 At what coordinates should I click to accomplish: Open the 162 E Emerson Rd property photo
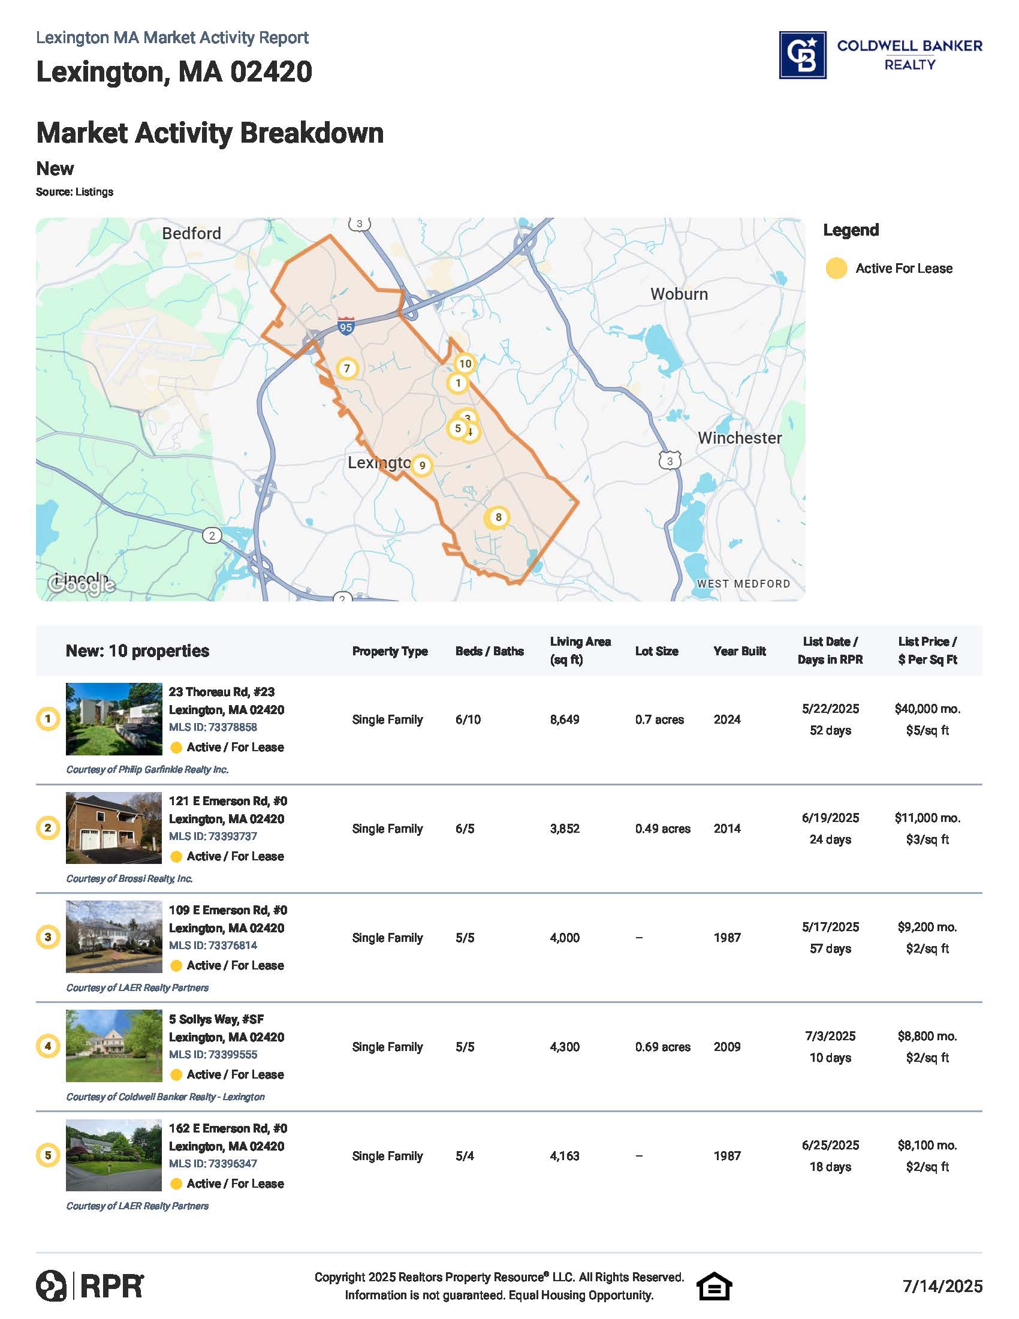tap(114, 1155)
